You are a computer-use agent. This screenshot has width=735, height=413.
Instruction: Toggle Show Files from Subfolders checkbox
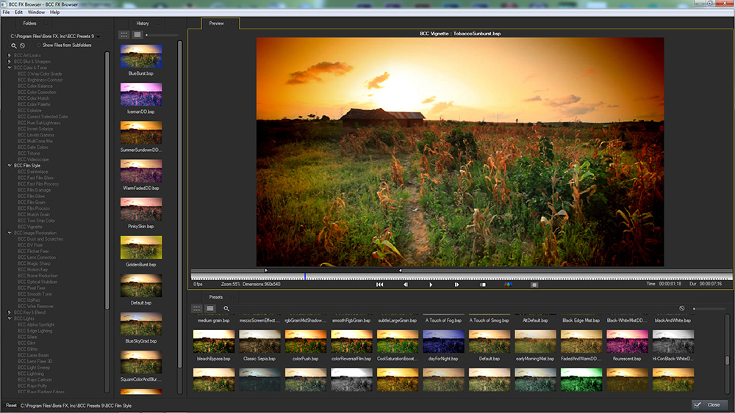(x=38, y=45)
